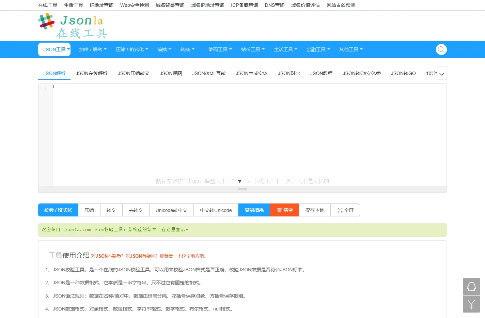
Task: Click the 转义 button
Action: click(x=111, y=210)
